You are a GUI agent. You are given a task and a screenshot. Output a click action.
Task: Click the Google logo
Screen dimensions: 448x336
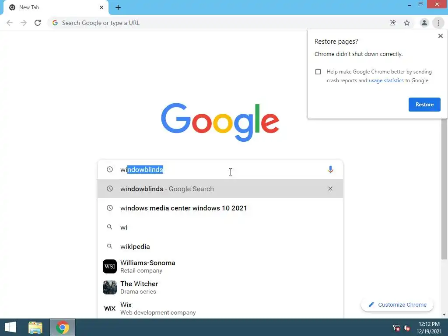220,122
